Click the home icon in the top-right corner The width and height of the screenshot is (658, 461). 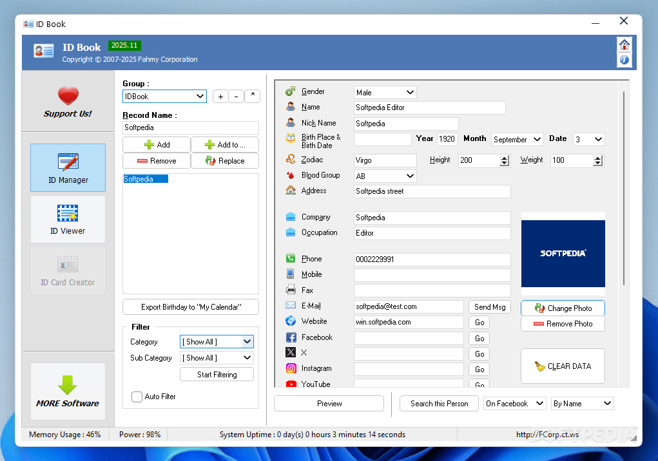[x=623, y=45]
